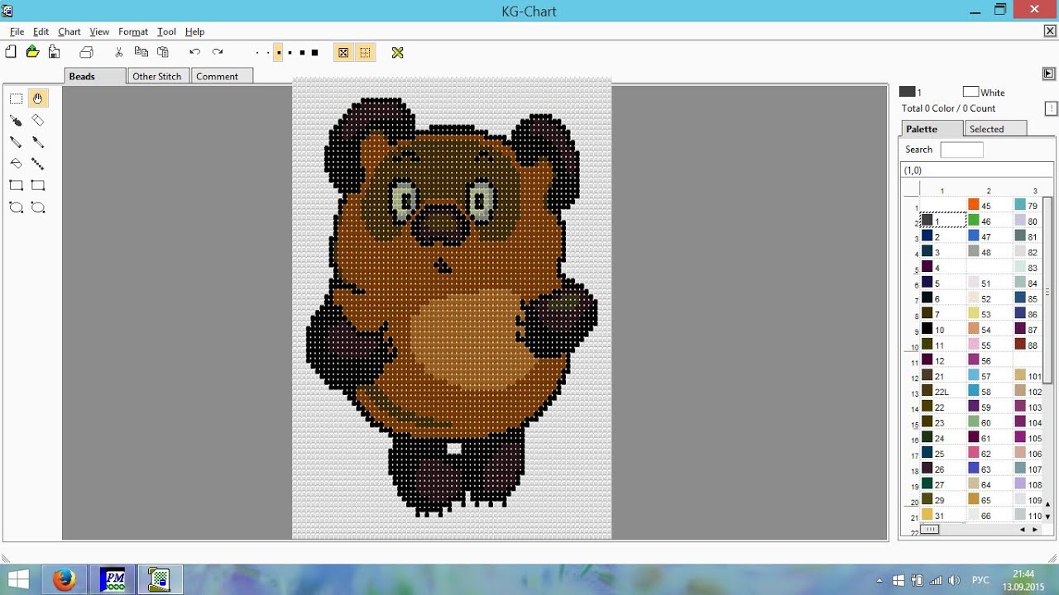Open the Windows Start button

click(18, 580)
